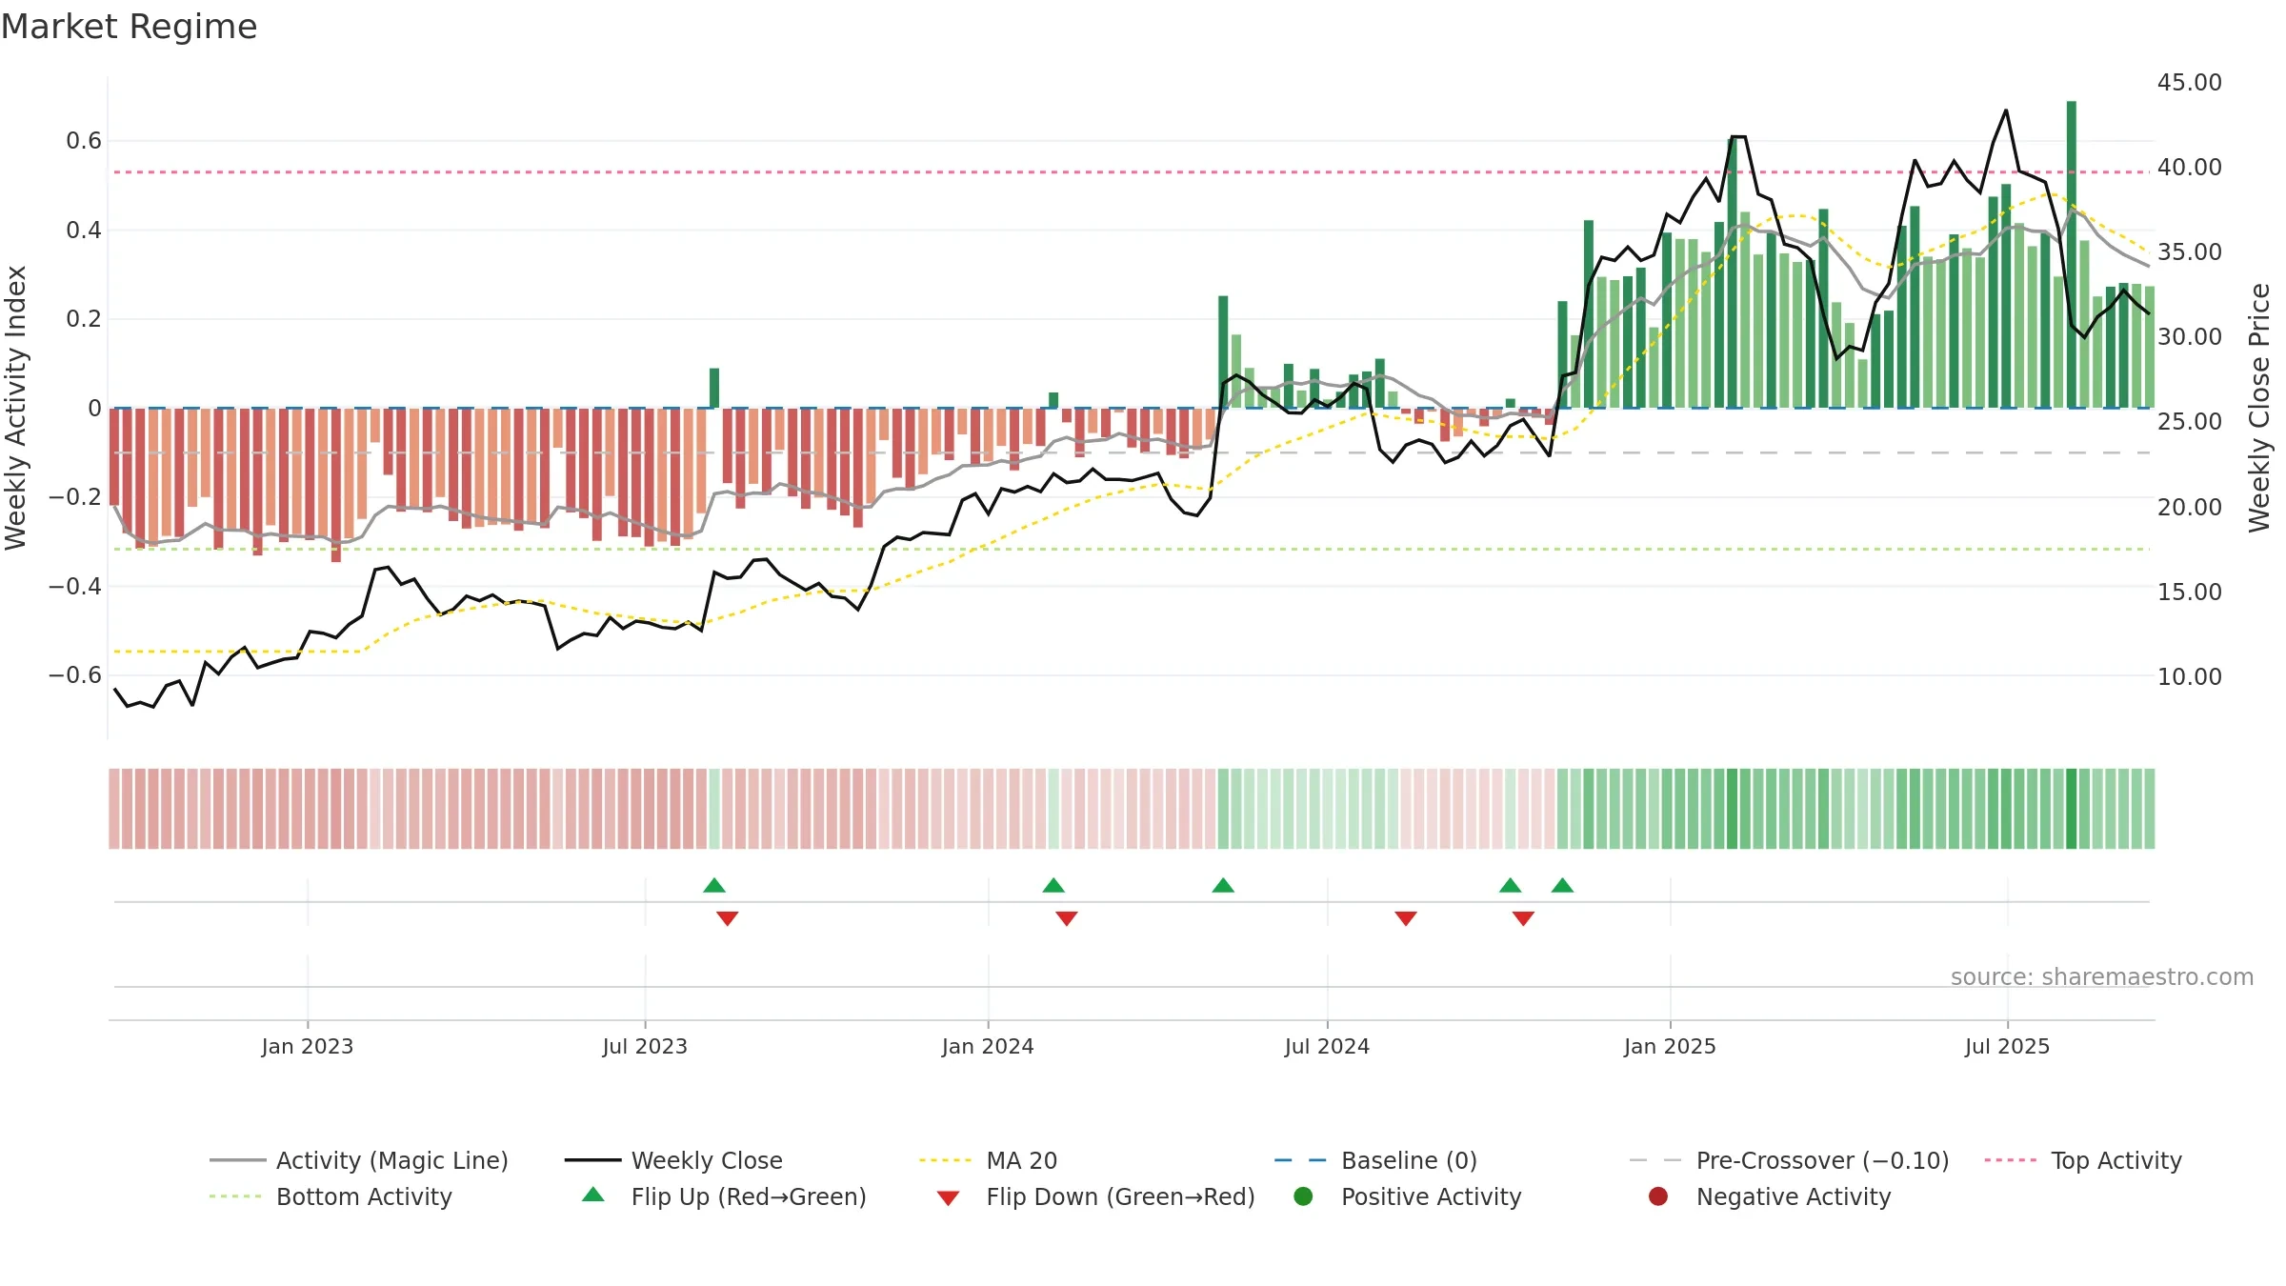2286x1286 pixels.
Task: Click the Market Regime chart title
Action: click(129, 27)
